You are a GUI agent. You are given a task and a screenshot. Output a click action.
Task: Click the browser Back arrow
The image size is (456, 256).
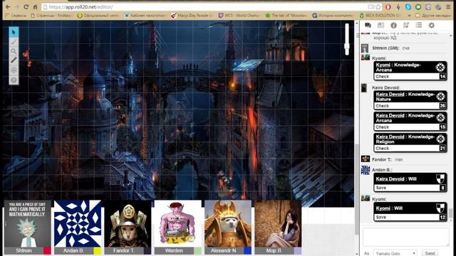coord(8,6)
